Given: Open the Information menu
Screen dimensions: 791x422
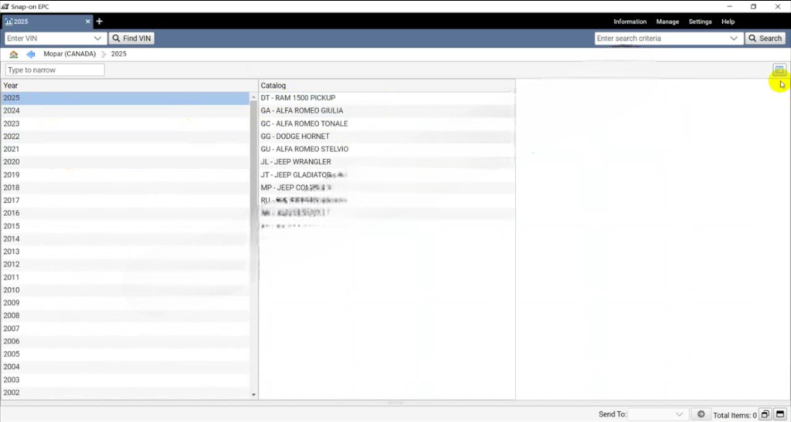Looking at the screenshot, I should coord(630,22).
